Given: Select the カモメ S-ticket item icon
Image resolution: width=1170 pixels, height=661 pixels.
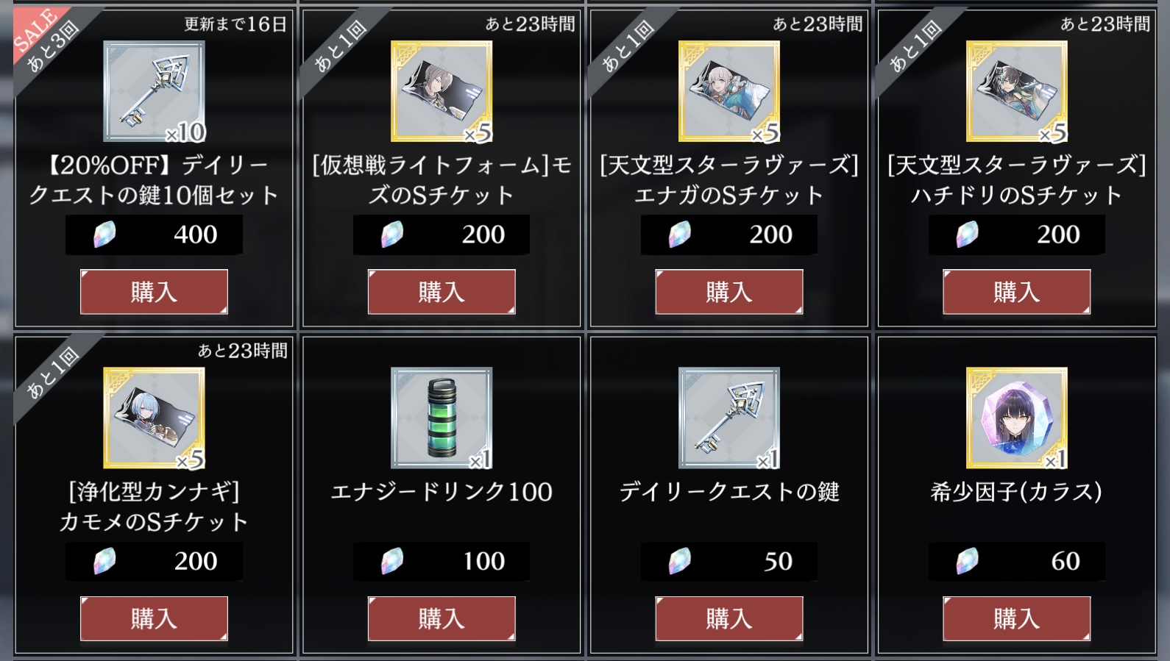Looking at the screenshot, I should (x=154, y=418).
